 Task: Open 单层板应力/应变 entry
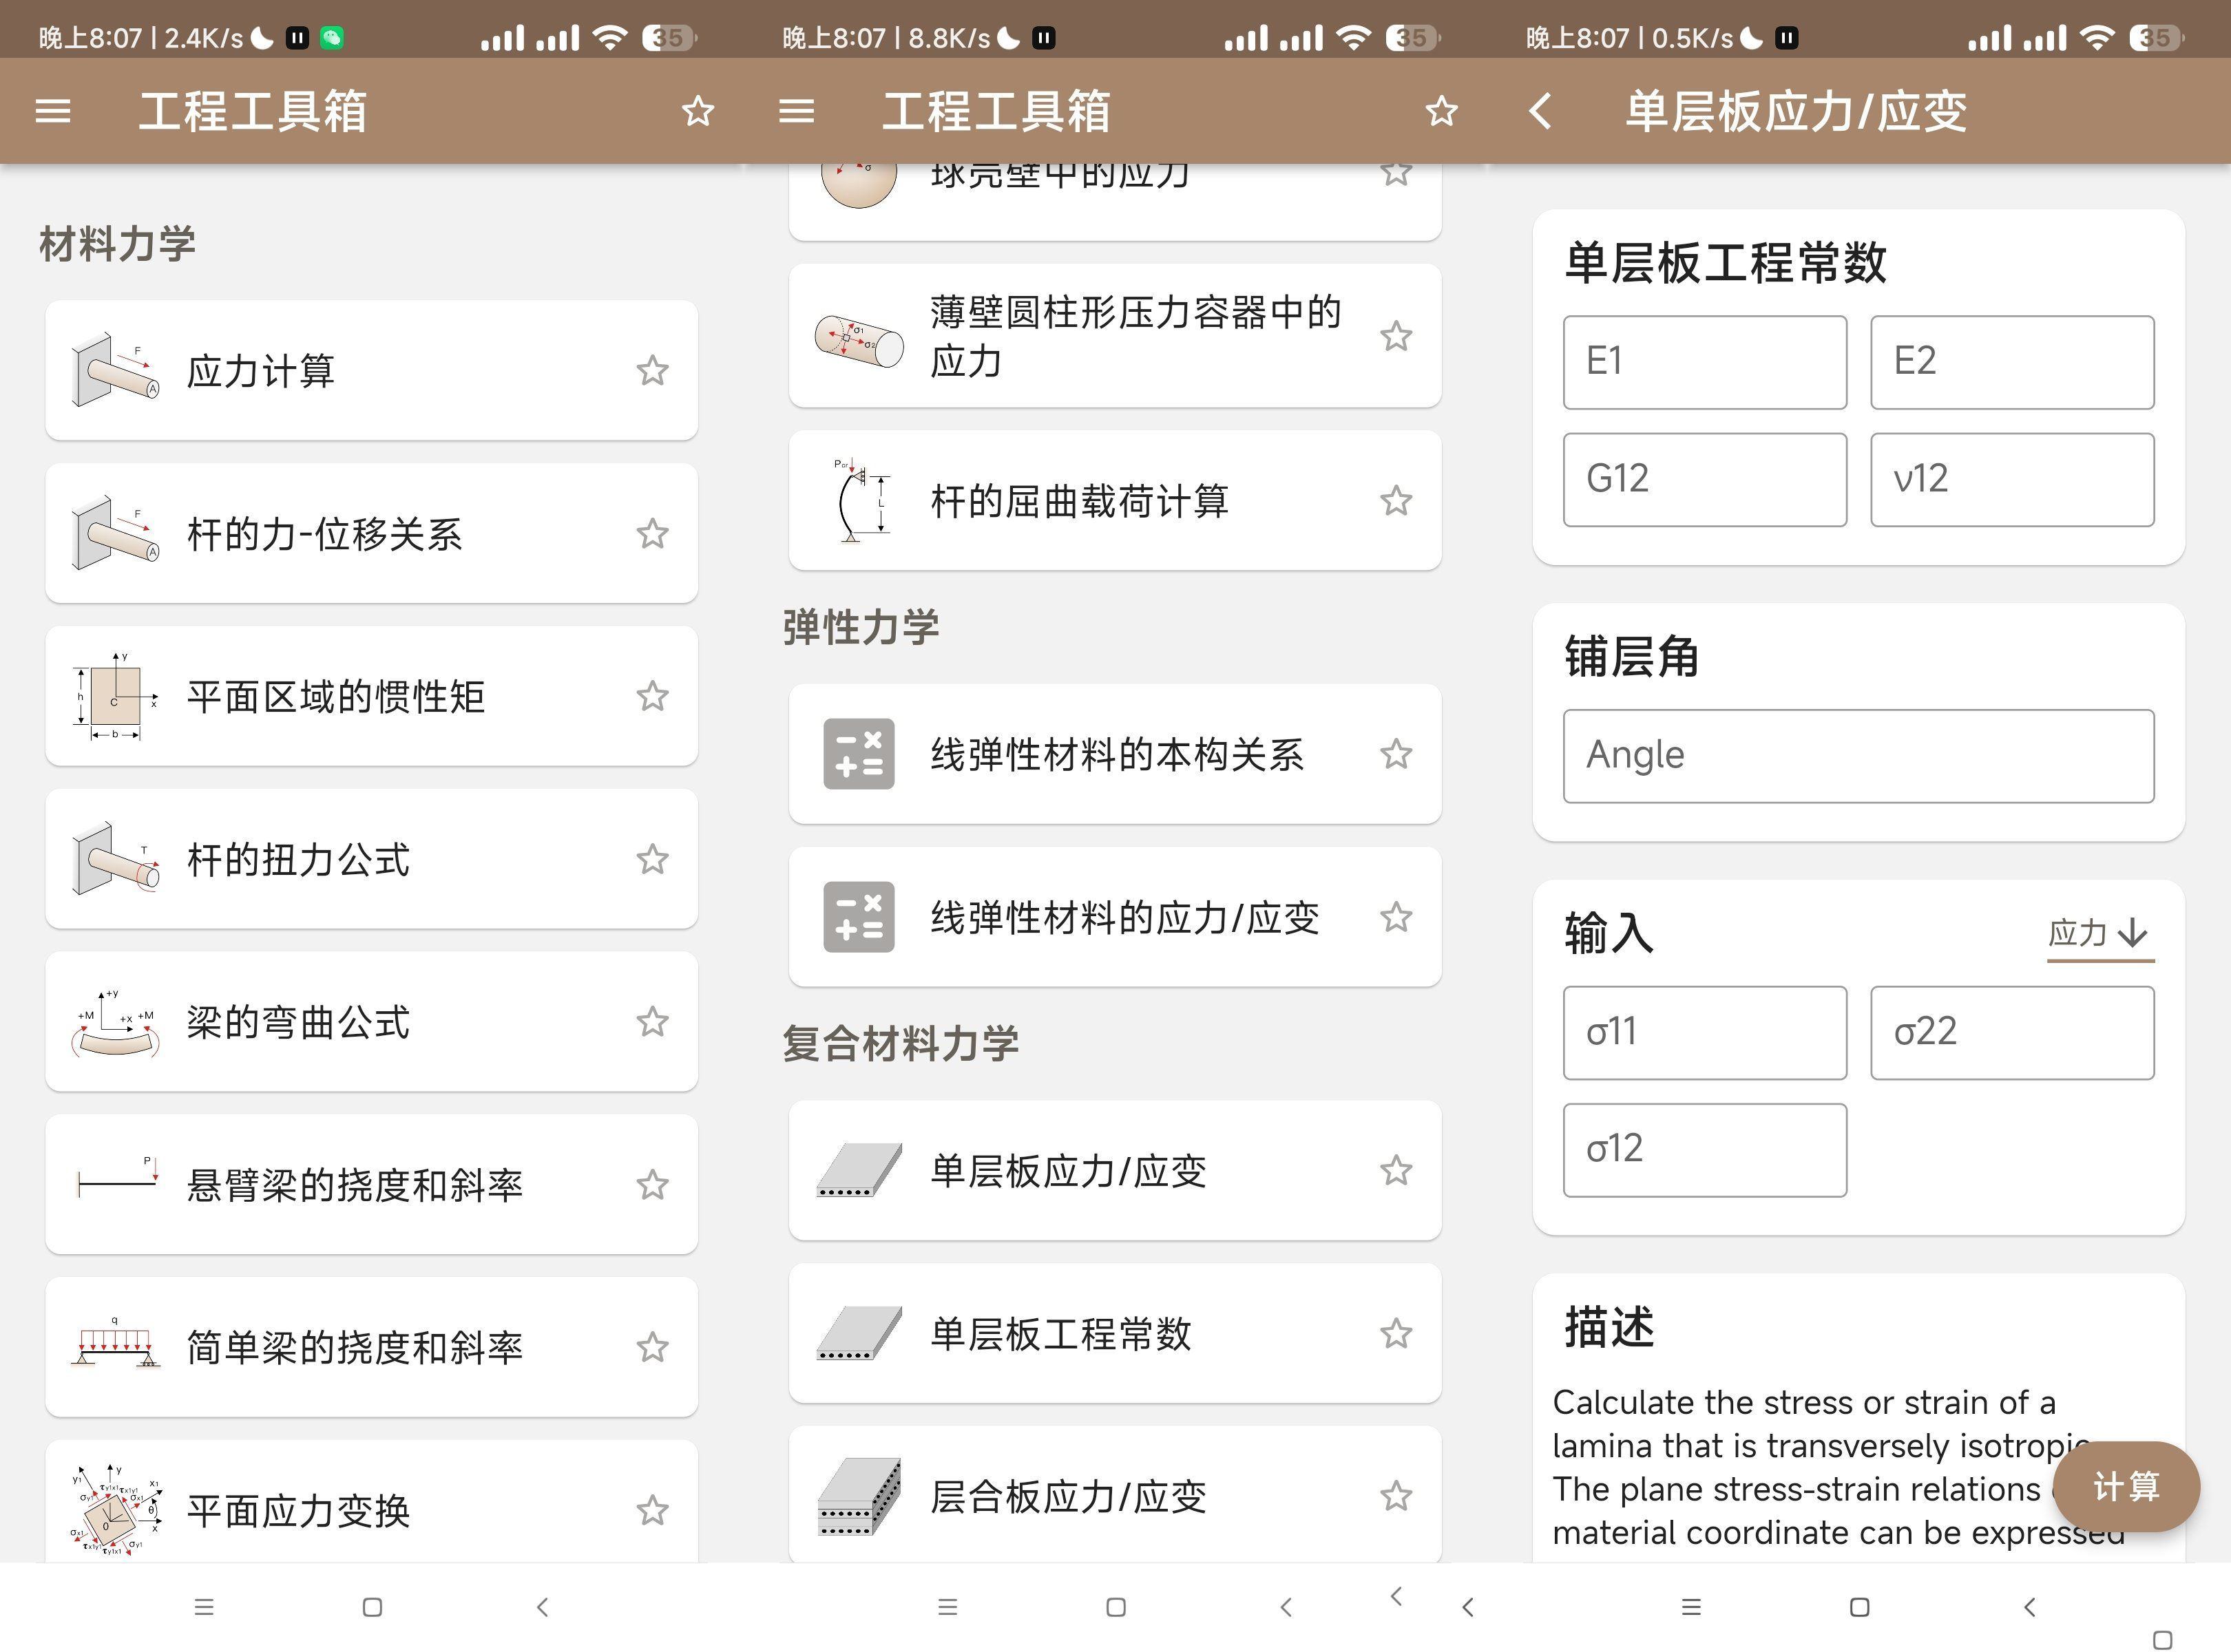(x=1069, y=1171)
